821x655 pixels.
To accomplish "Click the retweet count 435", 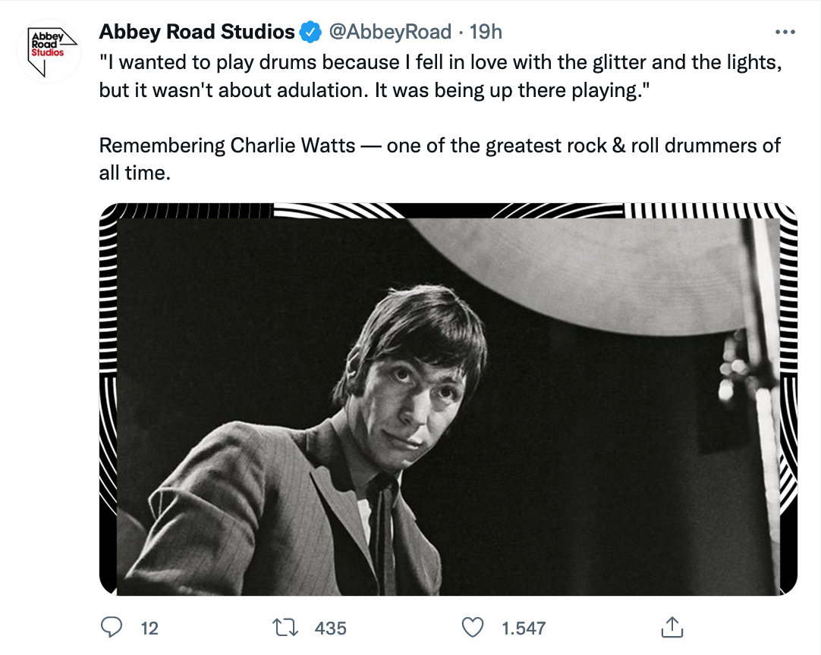I will 330,628.
